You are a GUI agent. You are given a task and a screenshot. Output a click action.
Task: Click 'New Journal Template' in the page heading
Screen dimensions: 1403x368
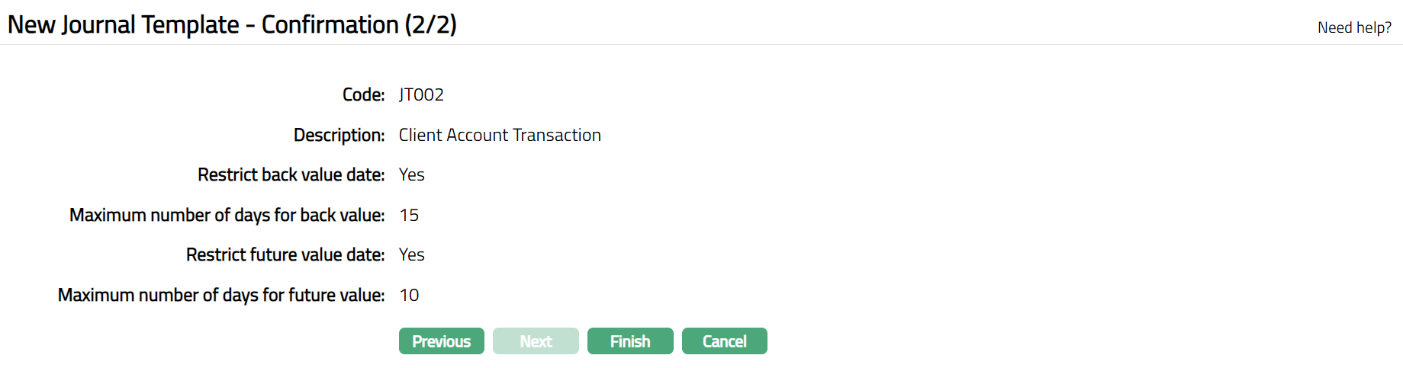point(124,24)
